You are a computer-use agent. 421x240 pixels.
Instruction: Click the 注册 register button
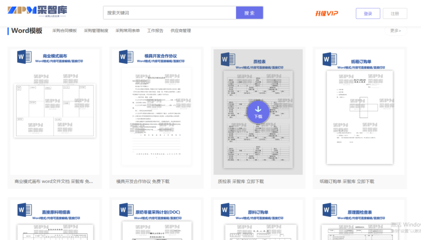[x=395, y=13]
